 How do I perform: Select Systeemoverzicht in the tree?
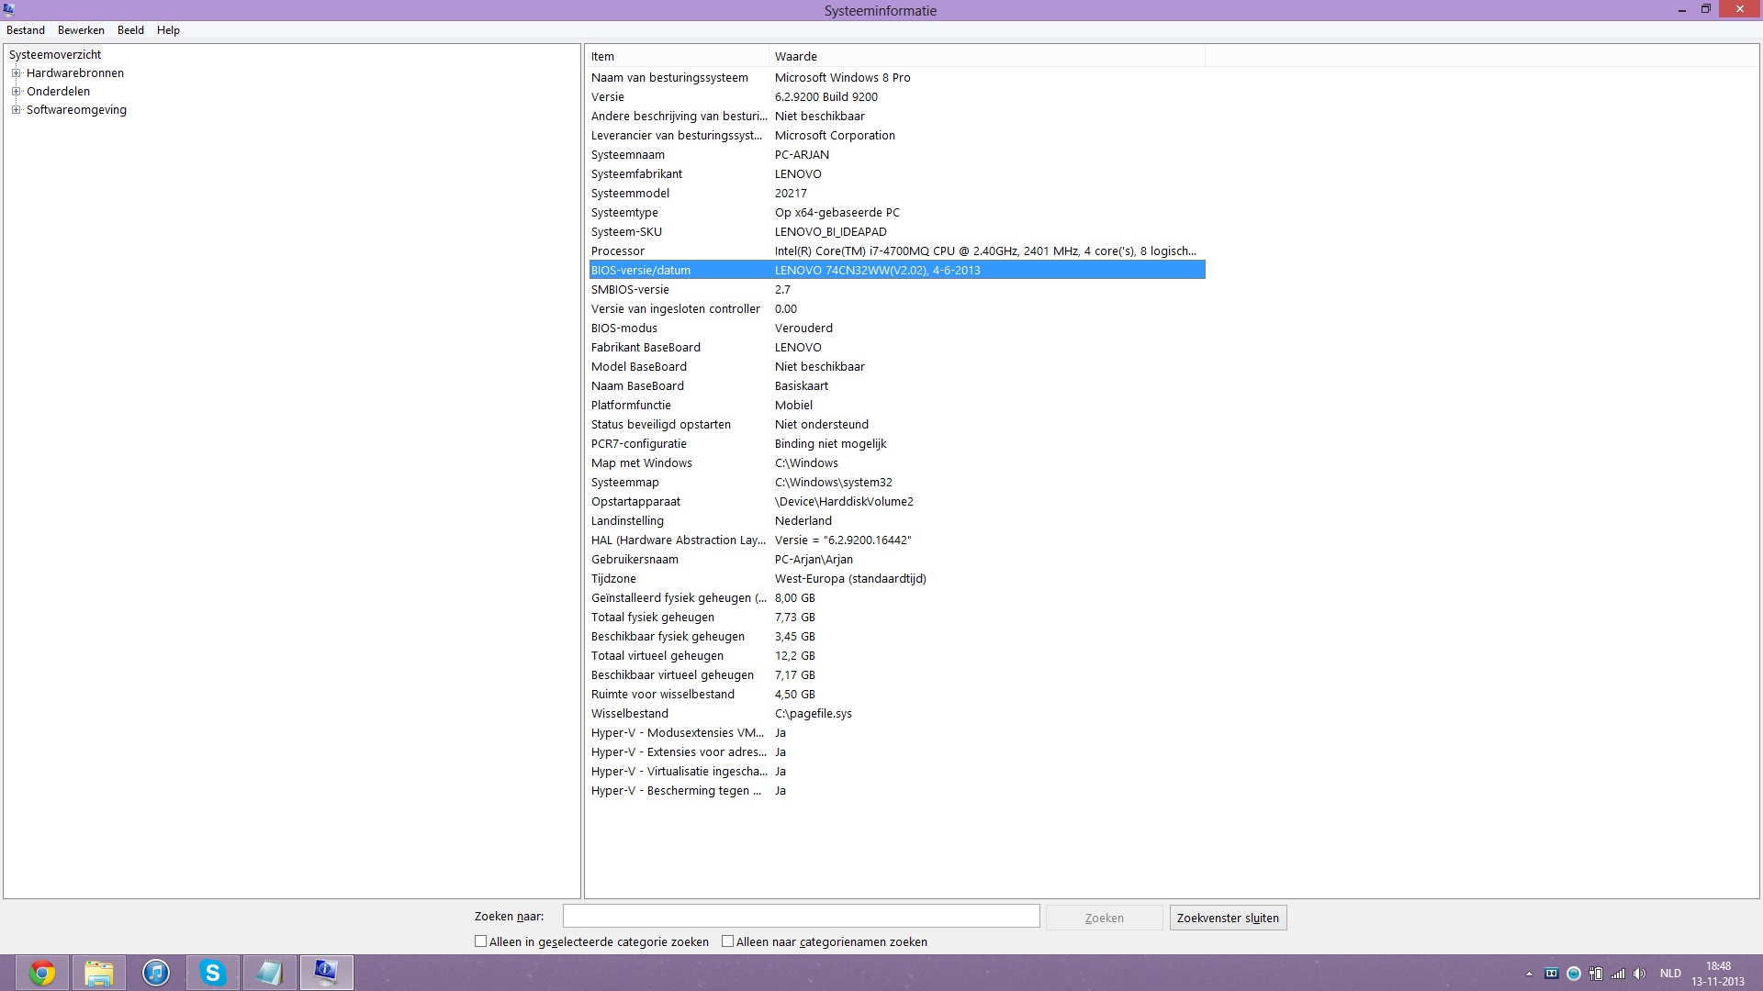pos(55,55)
